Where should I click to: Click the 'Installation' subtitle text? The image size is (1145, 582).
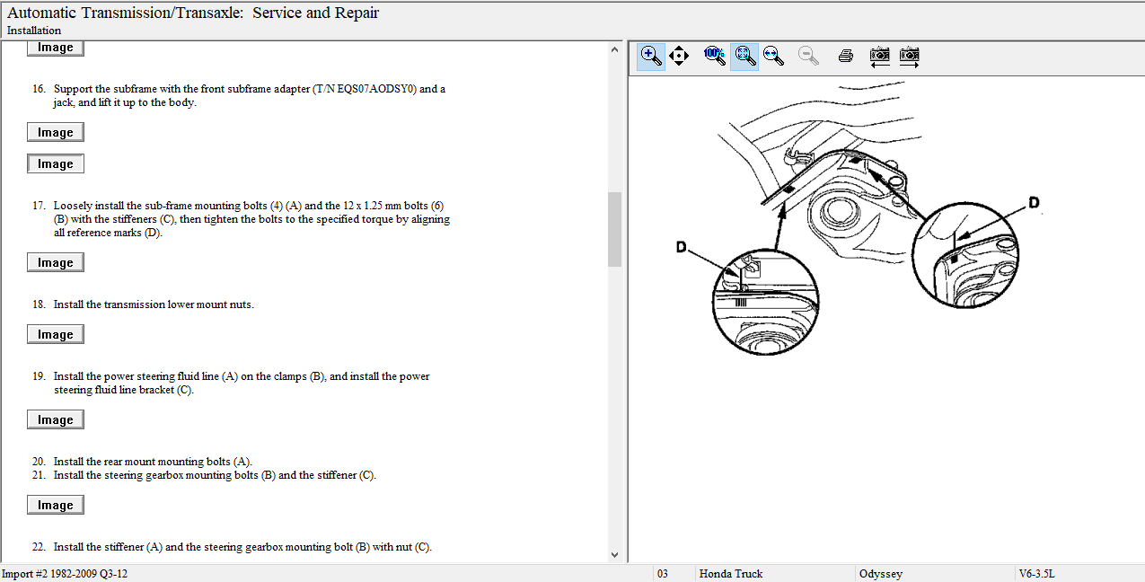[x=34, y=31]
